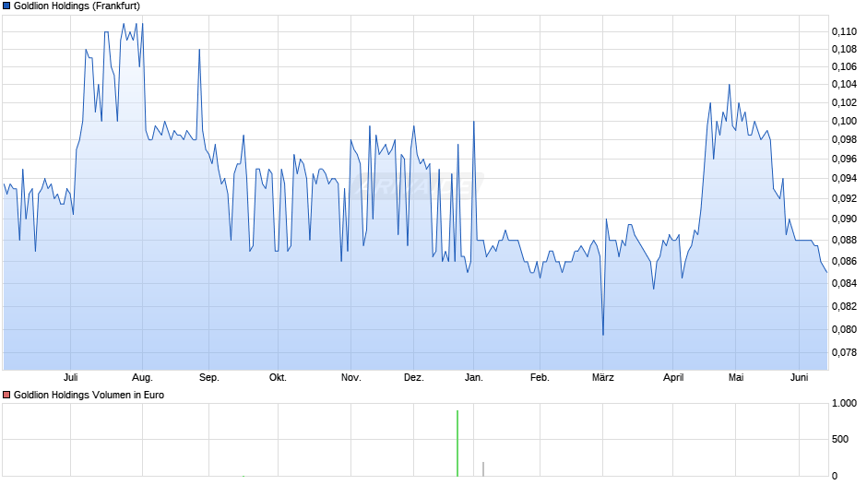Click the 0,082 price axis value

[x=844, y=306]
